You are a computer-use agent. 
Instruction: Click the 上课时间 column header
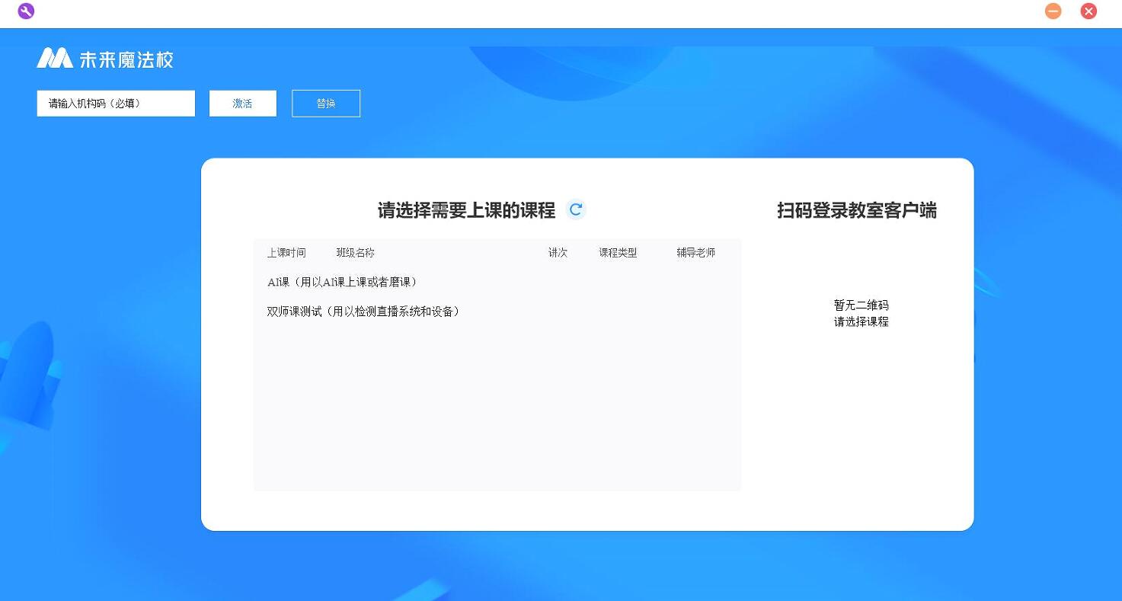pyautogui.click(x=286, y=253)
